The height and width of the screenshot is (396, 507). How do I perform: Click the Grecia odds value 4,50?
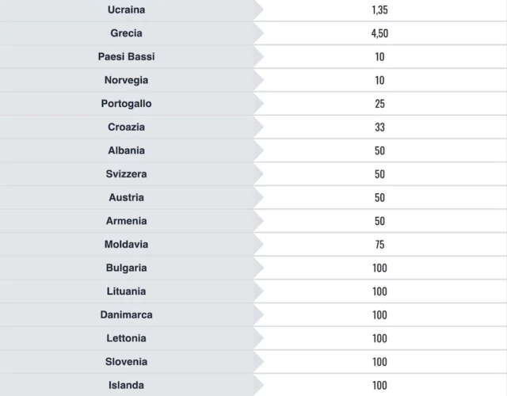(379, 33)
